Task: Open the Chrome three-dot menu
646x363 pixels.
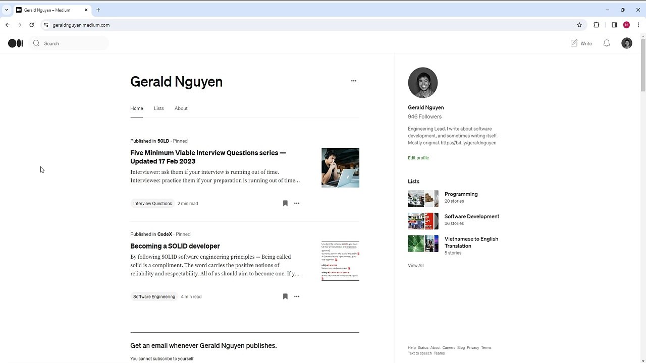Action: 638,25
